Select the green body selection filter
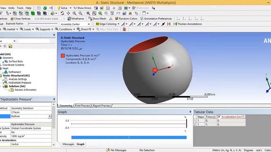This screenshot has height=152, width=271. click(x=33, y=13)
